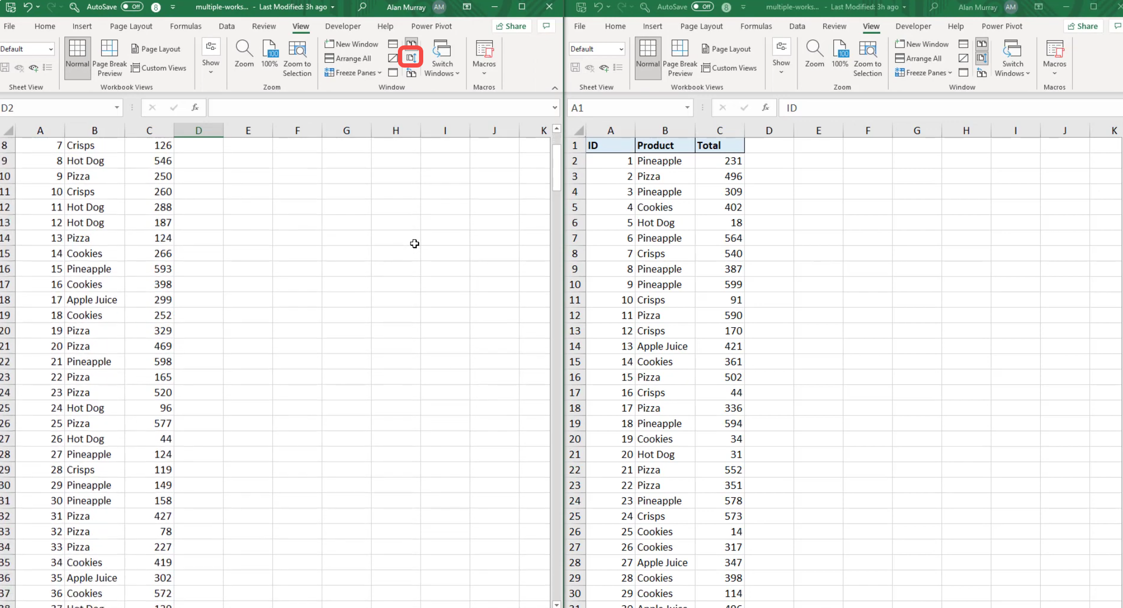
Task: Select Normal view in the left window
Action: click(x=78, y=58)
